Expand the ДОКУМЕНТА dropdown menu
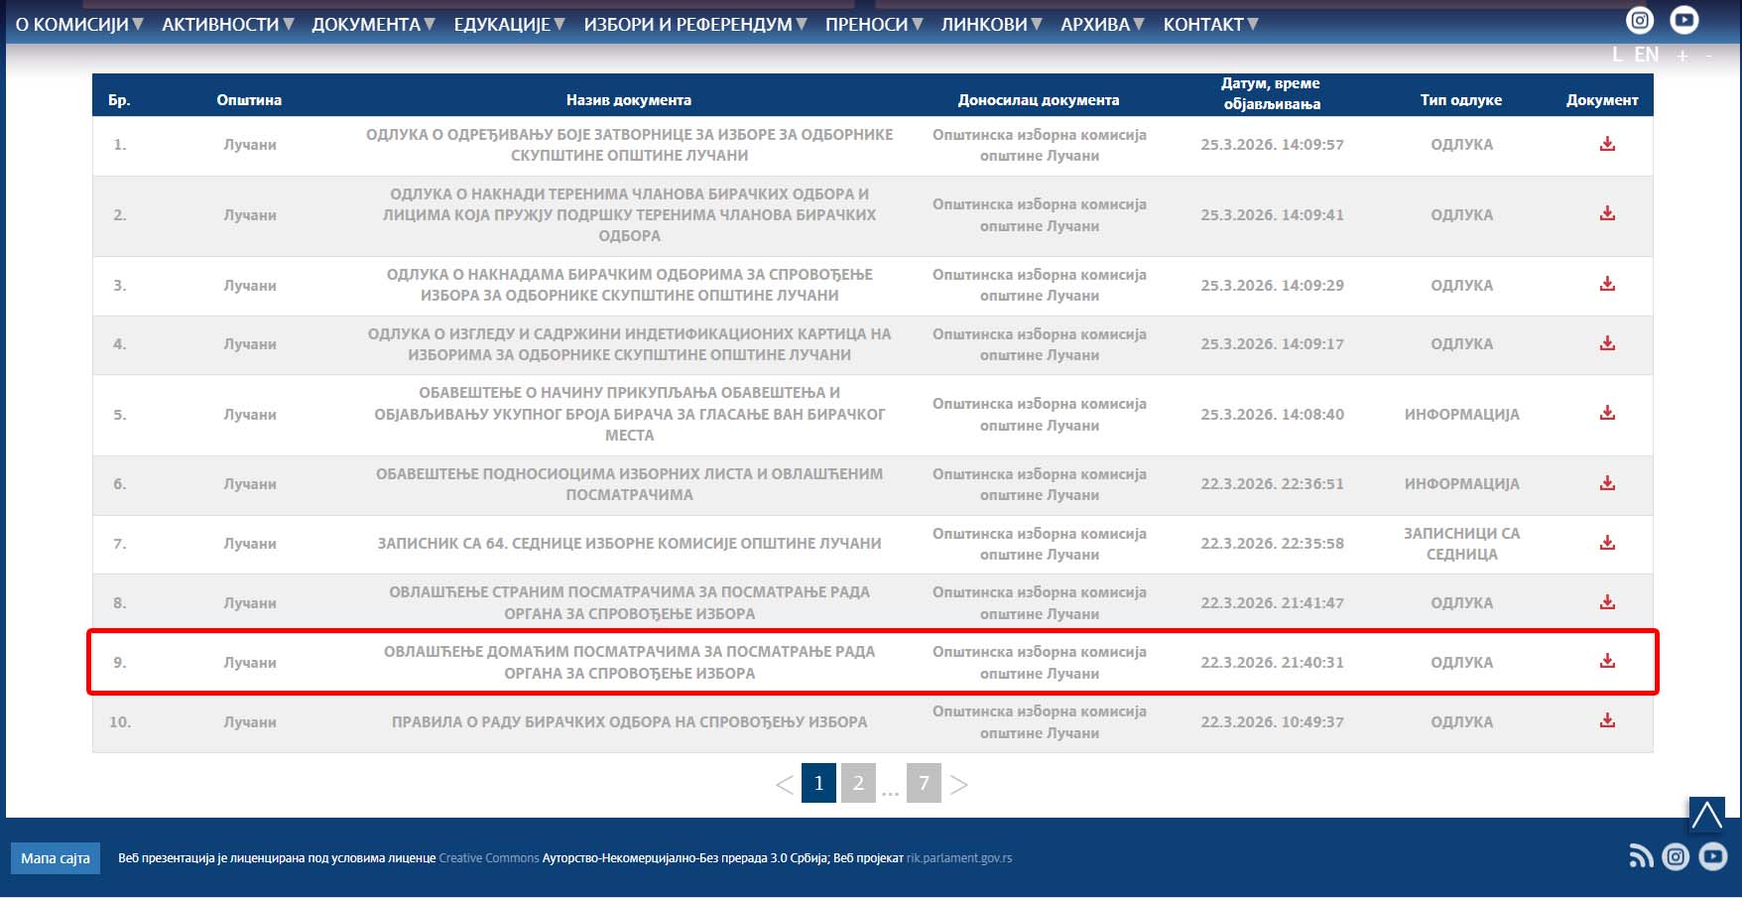 click(373, 24)
